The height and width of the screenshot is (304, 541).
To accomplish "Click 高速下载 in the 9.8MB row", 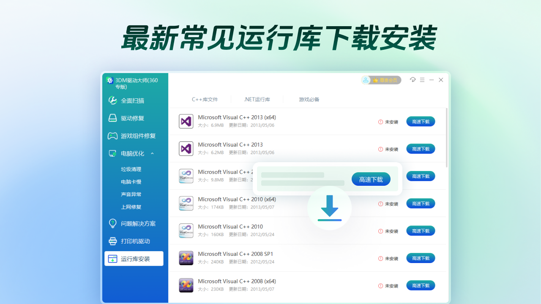I will (421, 176).
